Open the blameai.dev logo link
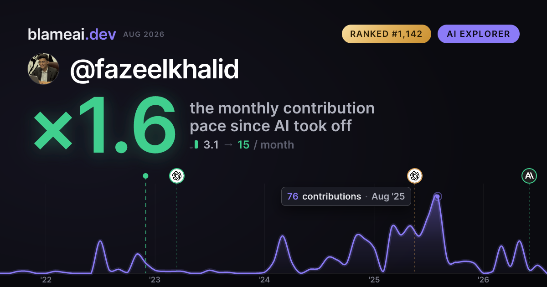The height and width of the screenshot is (287, 547). (72, 34)
